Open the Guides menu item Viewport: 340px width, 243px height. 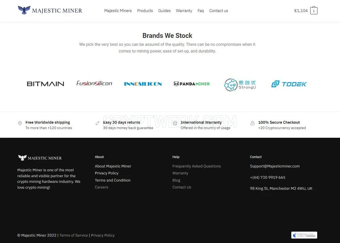pyautogui.click(x=164, y=11)
